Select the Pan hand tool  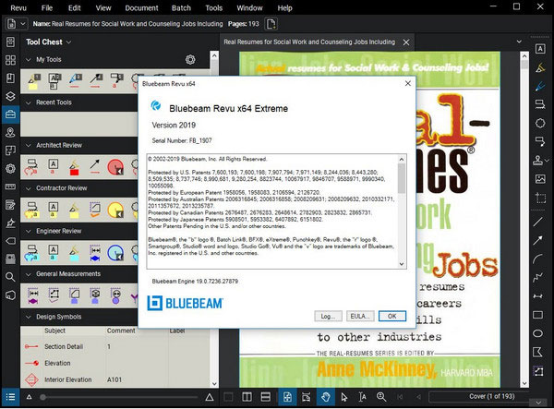(x=325, y=397)
